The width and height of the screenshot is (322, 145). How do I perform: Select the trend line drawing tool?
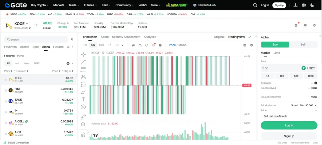[x=83, y=62]
